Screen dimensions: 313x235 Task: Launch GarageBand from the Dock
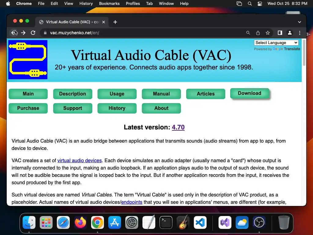(183, 222)
